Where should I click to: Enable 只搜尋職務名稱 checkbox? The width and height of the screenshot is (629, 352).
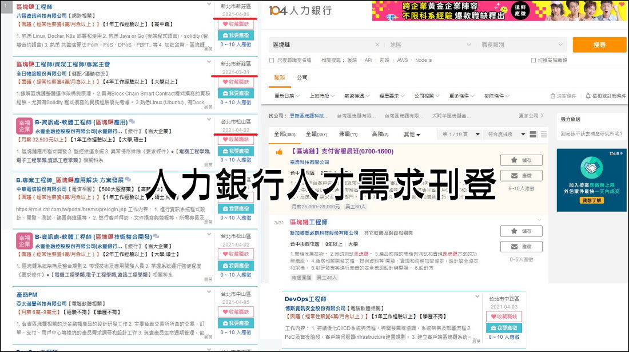pyautogui.click(x=272, y=60)
